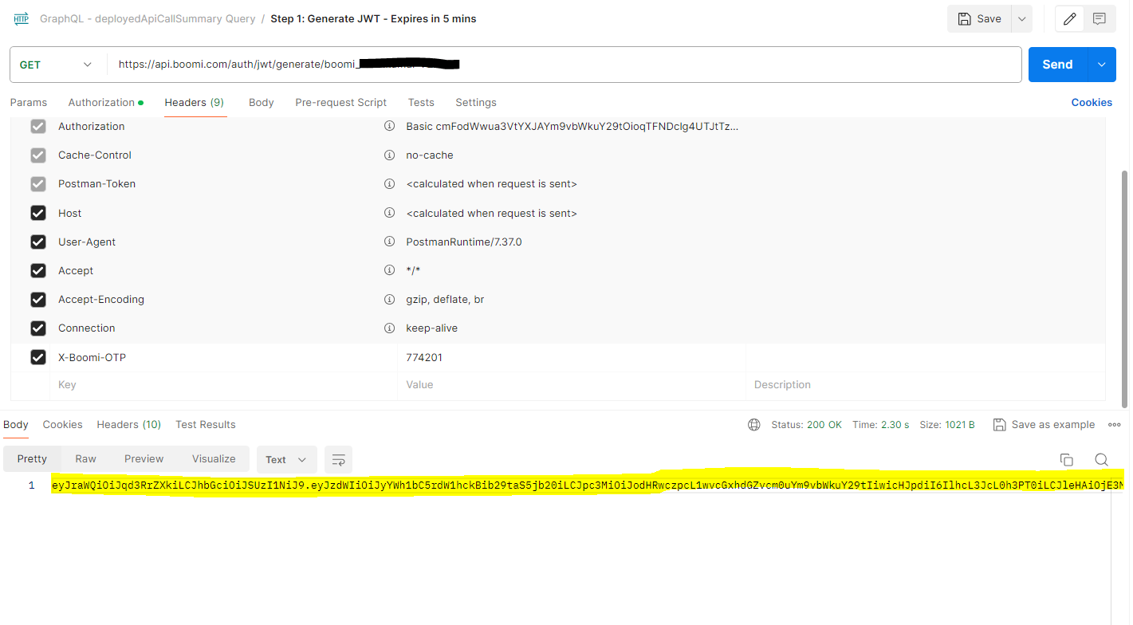The height and width of the screenshot is (625, 1133).
Task: Open the Test Results response tab
Action: (205, 425)
